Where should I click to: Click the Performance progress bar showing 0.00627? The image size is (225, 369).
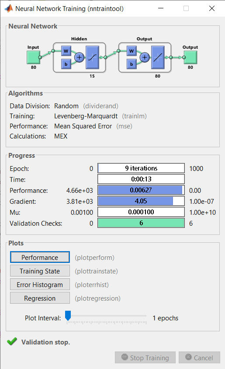click(x=141, y=190)
